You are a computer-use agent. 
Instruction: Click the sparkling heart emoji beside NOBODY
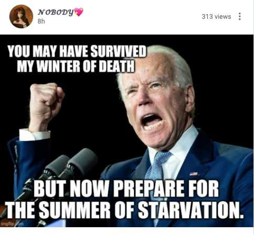(x=79, y=12)
